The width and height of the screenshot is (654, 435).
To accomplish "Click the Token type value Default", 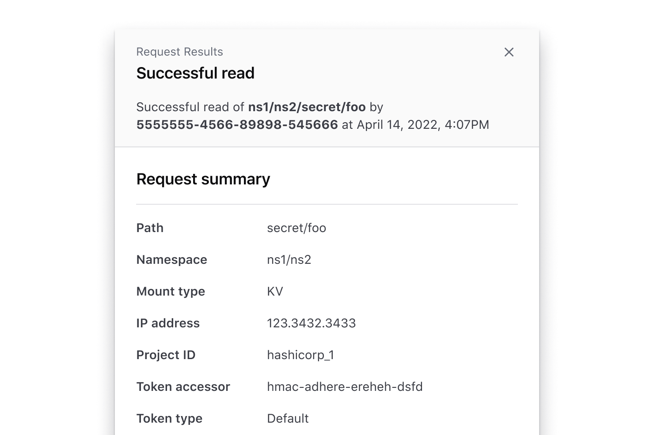I will [x=288, y=418].
